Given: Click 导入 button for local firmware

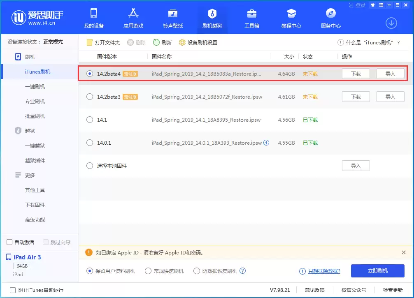Looking at the screenshot, I should pos(356,166).
